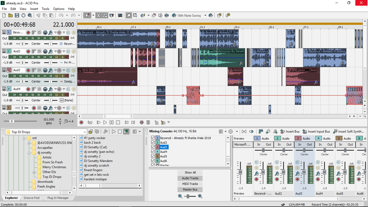Toggle Aud4 checkbox in channel list
This screenshot has height=207, width=368.
[x=153, y=152]
